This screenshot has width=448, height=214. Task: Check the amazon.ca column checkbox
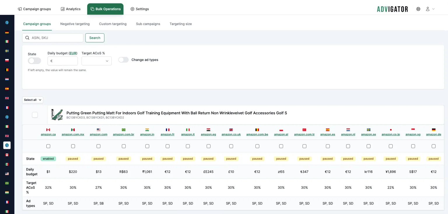click(48, 146)
